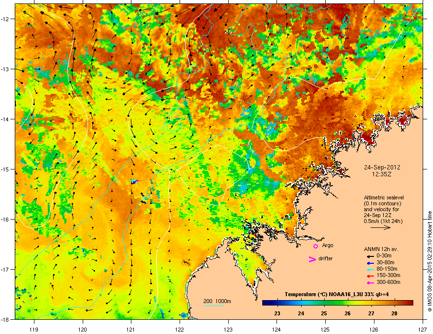Click the 'Argo' legend label
This screenshot has height=334, width=433.
pyautogui.click(x=328, y=246)
